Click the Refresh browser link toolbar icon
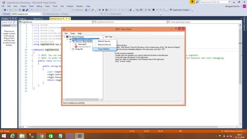Viewport: 247px width, 139px height. click(86, 10)
